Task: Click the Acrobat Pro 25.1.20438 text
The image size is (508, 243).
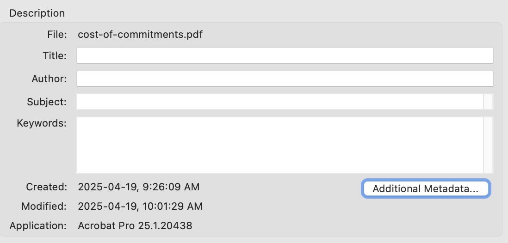Action: 135,226
